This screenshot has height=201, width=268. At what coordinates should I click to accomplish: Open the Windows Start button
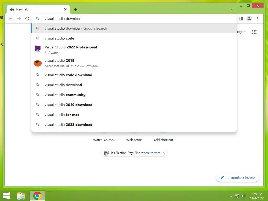[6, 196]
